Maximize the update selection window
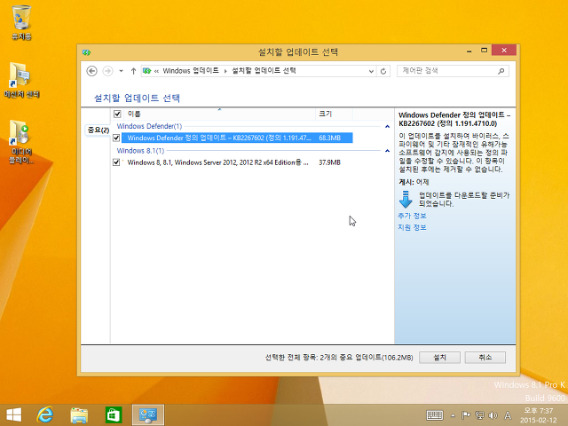 [484, 51]
